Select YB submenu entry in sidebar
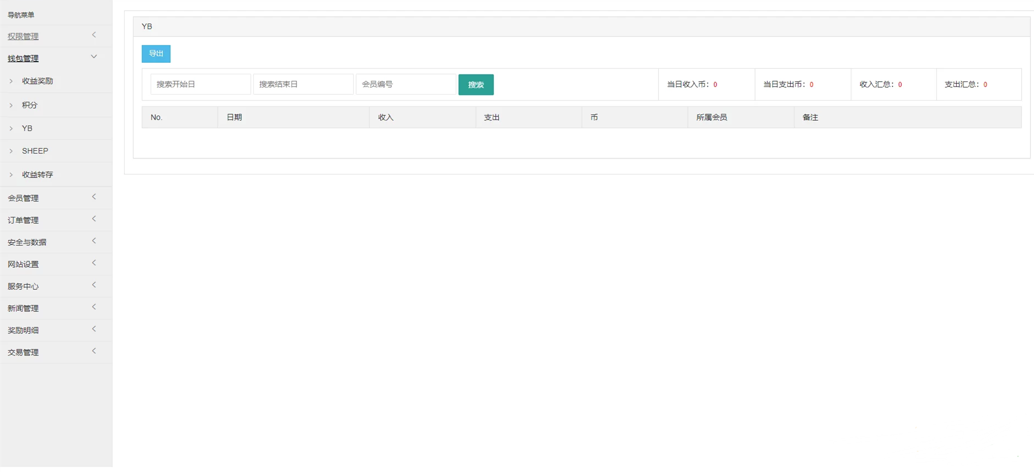The width and height of the screenshot is (1034, 472). point(27,128)
